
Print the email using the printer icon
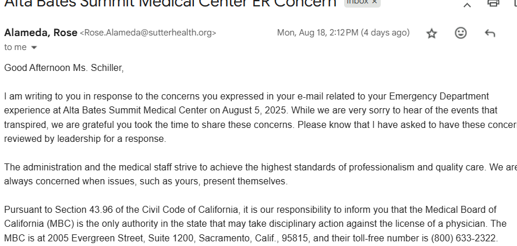click(493, 3)
